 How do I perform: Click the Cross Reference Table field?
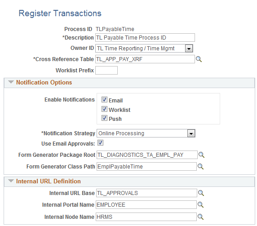coord(145,59)
